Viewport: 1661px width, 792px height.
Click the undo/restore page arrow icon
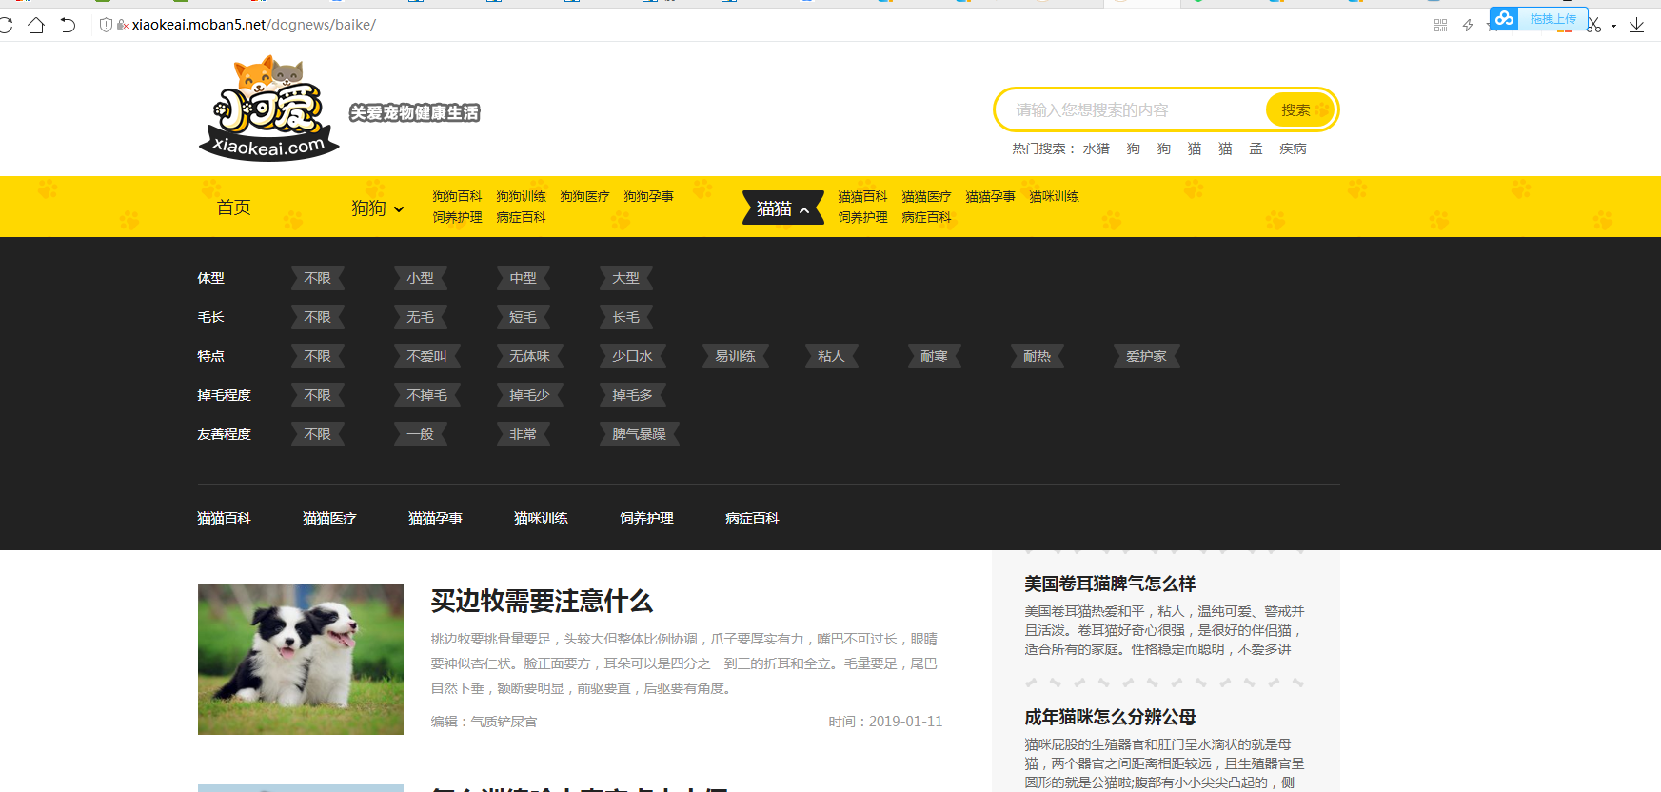pyautogui.click(x=68, y=25)
